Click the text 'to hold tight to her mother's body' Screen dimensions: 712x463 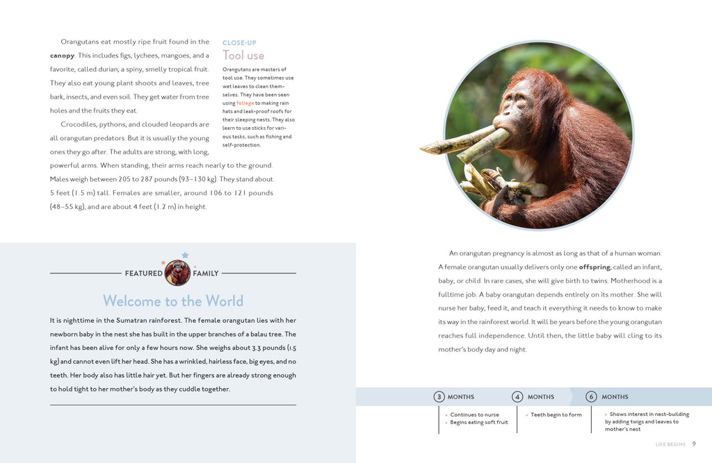coord(102,389)
